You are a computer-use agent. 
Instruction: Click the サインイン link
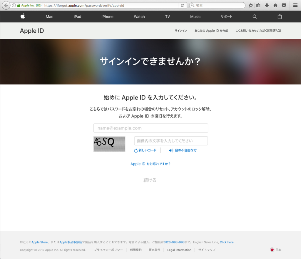(181, 31)
